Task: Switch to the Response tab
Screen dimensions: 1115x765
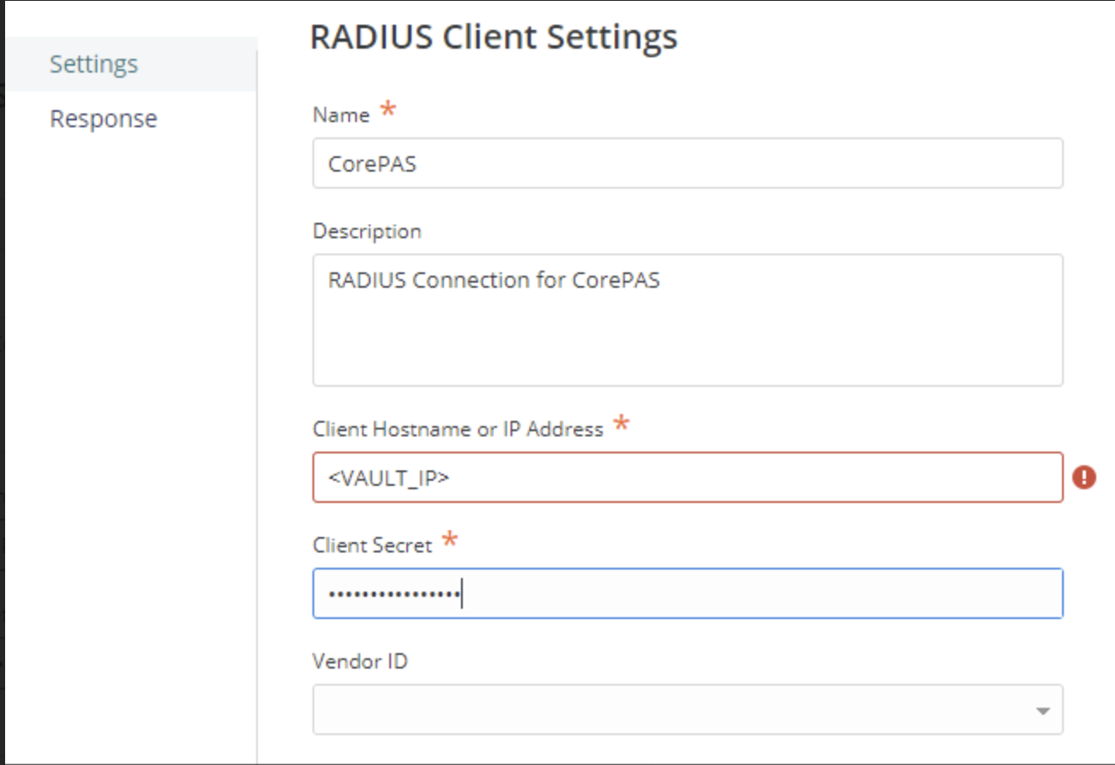Action: point(102,118)
